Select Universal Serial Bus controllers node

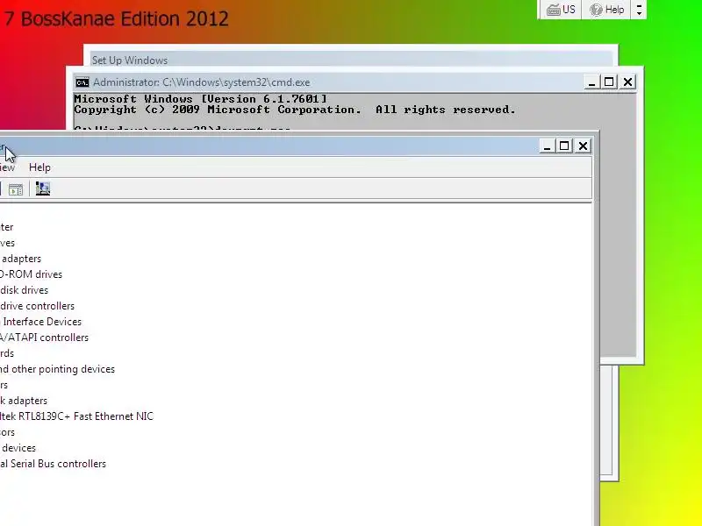point(53,464)
